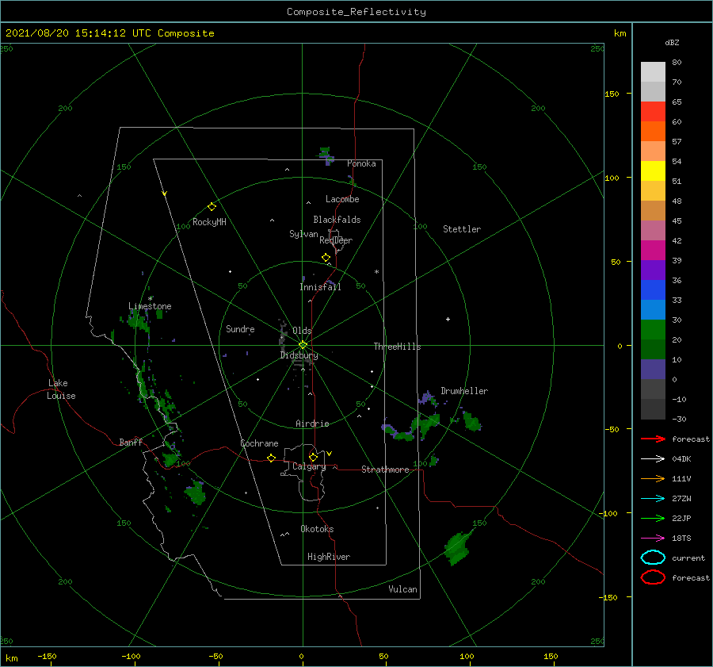
Task: Click the Lacombe city label
Action: tap(342, 199)
